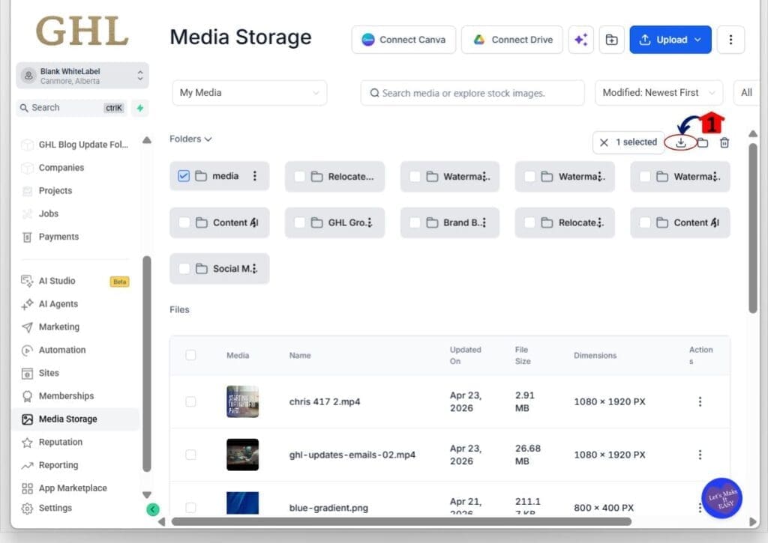Click the download icon for the selected folder
Screen dimensions: 768x543
[680, 142]
